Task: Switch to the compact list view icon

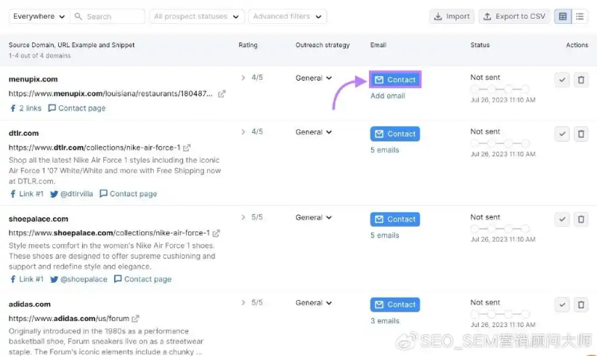Action: pos(581,16)
